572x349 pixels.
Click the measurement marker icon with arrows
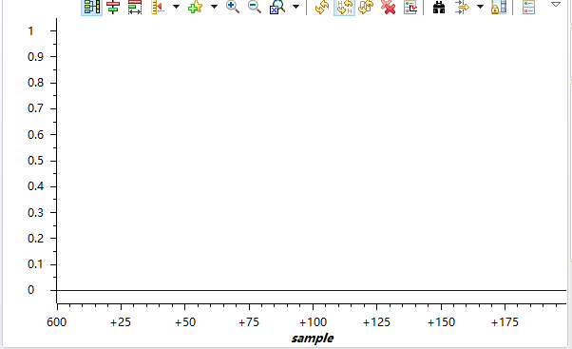click(x=135, y=7)
